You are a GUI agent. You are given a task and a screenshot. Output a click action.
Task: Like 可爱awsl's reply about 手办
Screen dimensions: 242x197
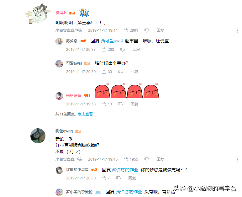pyautogui.click(x=104, y=72)
